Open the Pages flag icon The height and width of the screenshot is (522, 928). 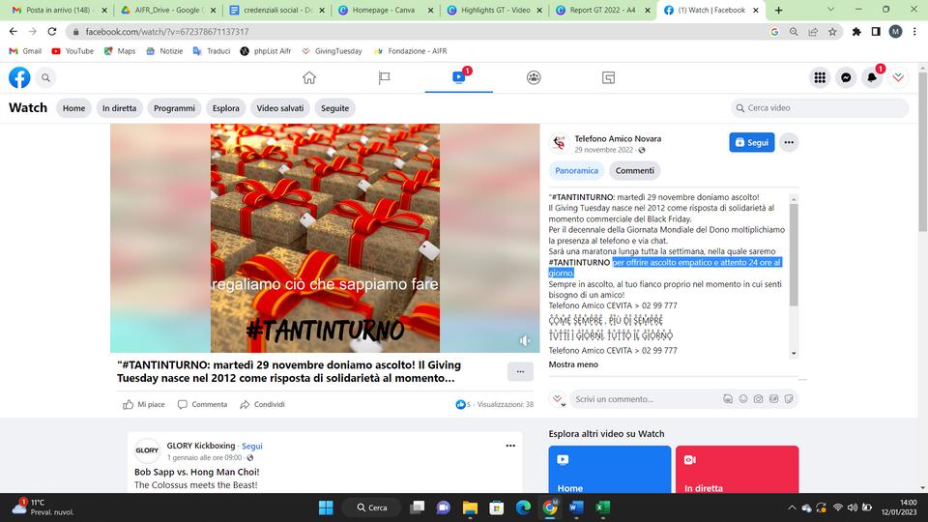click(x=384, y=77)
